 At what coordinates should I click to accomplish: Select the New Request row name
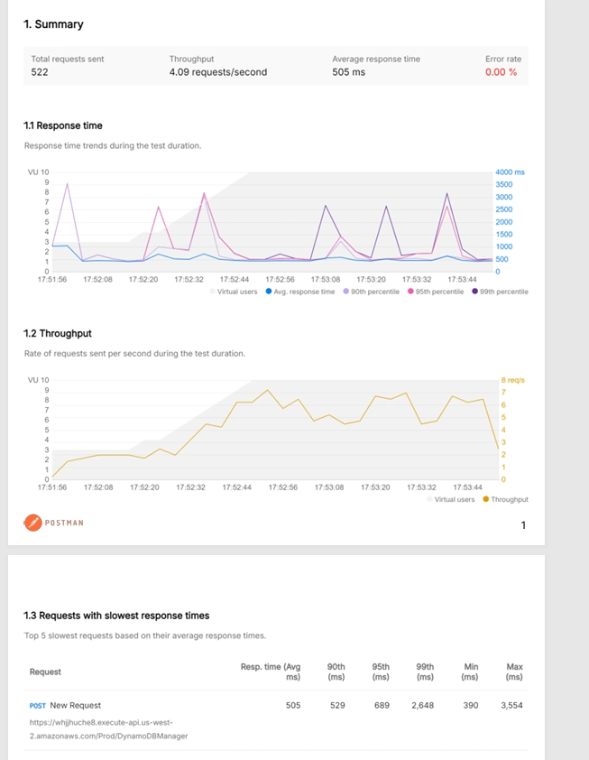click(76, 705)
